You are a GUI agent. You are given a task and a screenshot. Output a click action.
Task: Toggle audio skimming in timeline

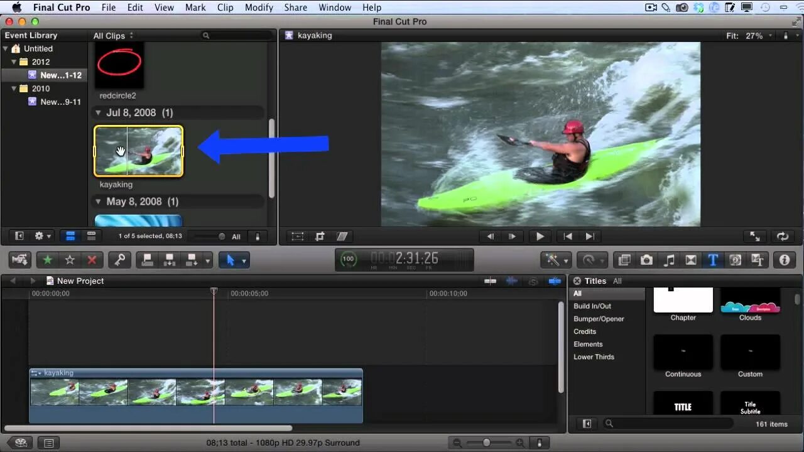tap(512, 281)
